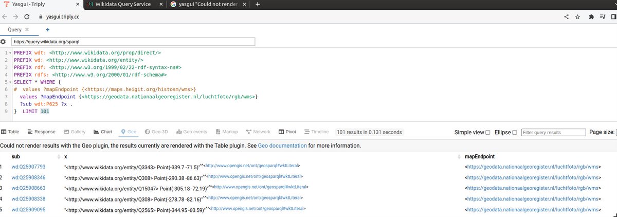Open the Timeline results plugin
This screenshot has width=617, height=217.
coord(316,132)
